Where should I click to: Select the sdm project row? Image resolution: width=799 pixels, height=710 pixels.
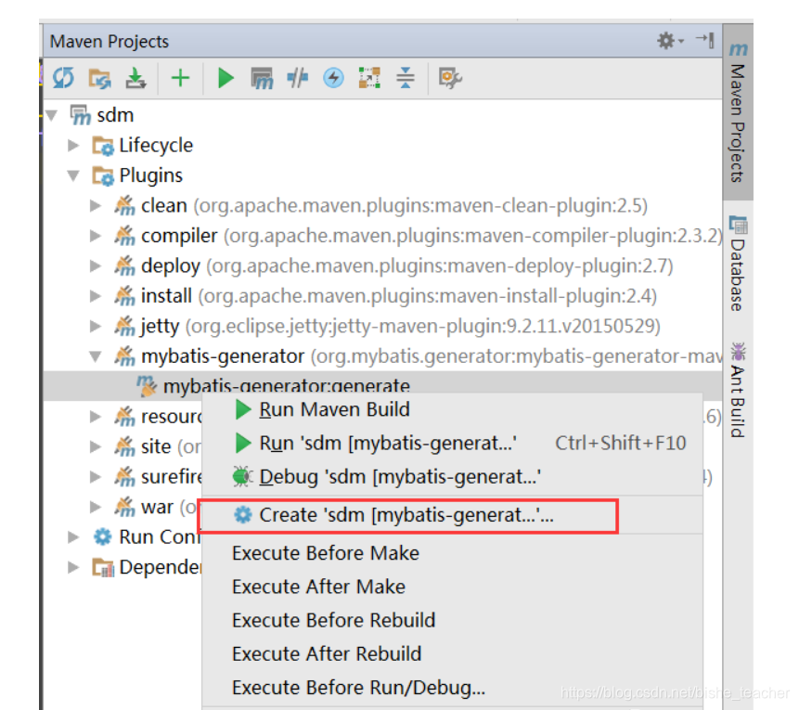point(382,115)
